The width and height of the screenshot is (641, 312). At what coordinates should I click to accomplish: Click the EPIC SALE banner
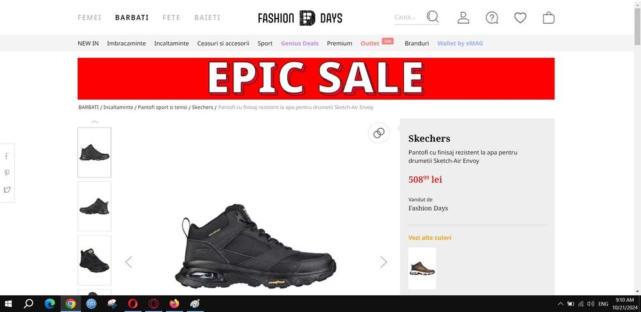(x=316, y=78)
